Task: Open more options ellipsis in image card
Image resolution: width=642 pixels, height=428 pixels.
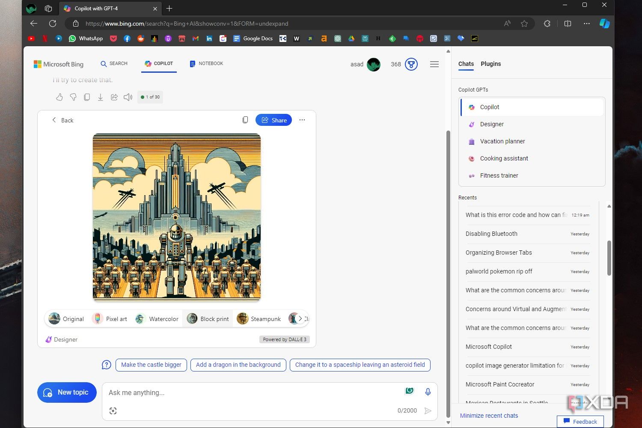Action: point(302,120)
